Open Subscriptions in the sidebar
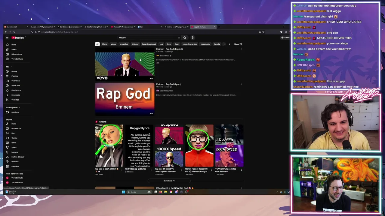 (x=17, y=54)
